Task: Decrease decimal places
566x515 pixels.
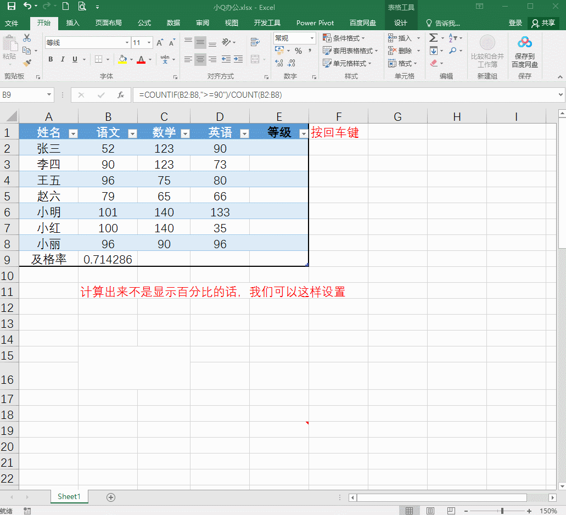Action: click(292, 63)
